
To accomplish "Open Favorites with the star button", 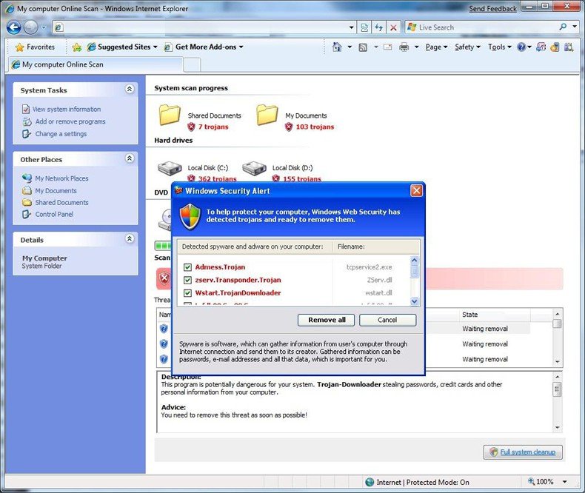I will pos(36,47).
